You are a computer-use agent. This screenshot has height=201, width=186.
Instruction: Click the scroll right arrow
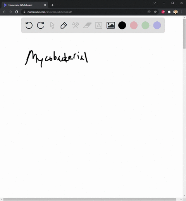[181, 199]
